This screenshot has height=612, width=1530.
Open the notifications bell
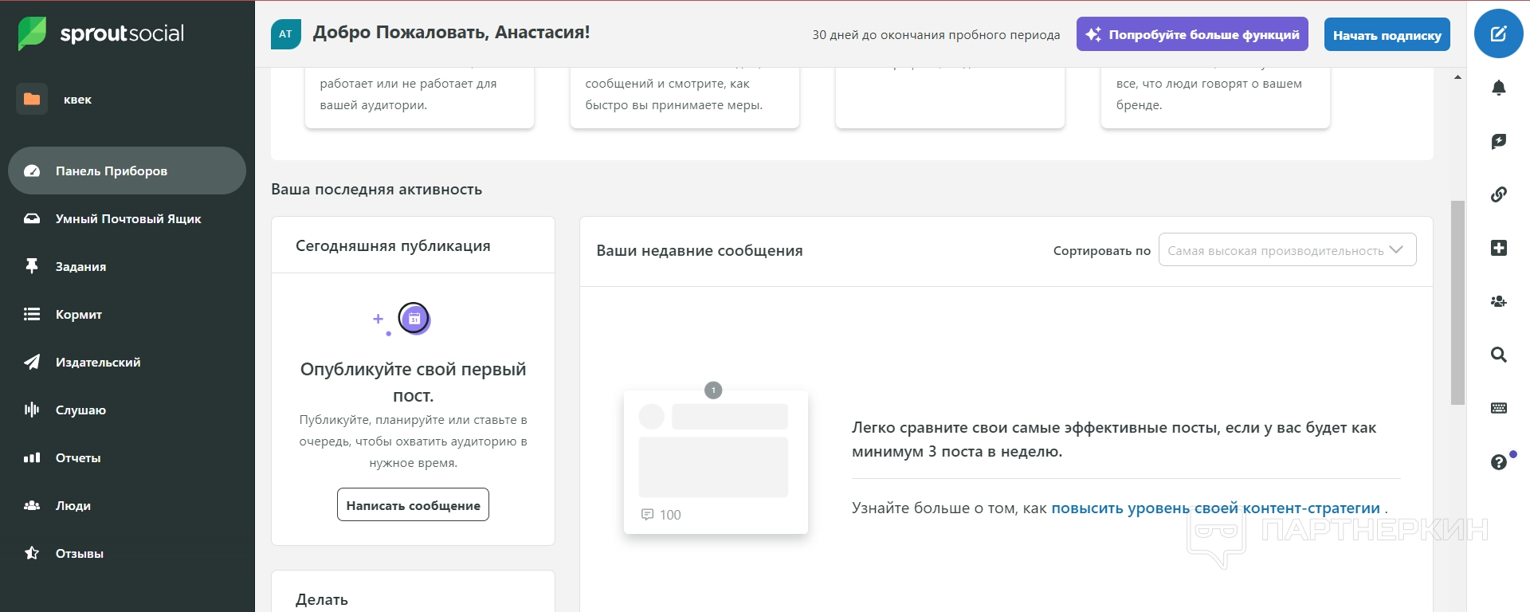point(1498,88)
